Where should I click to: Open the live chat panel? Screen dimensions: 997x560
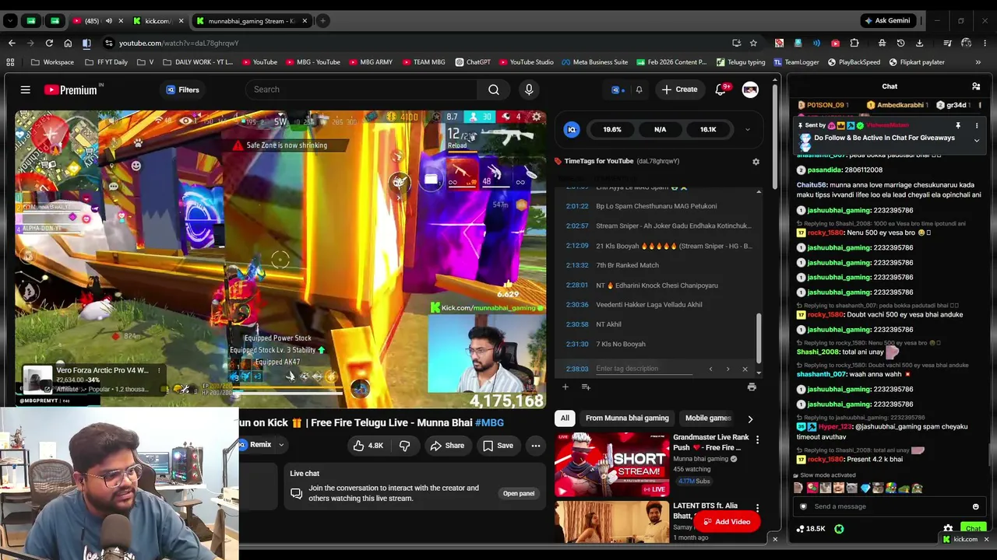pos(519,493)
